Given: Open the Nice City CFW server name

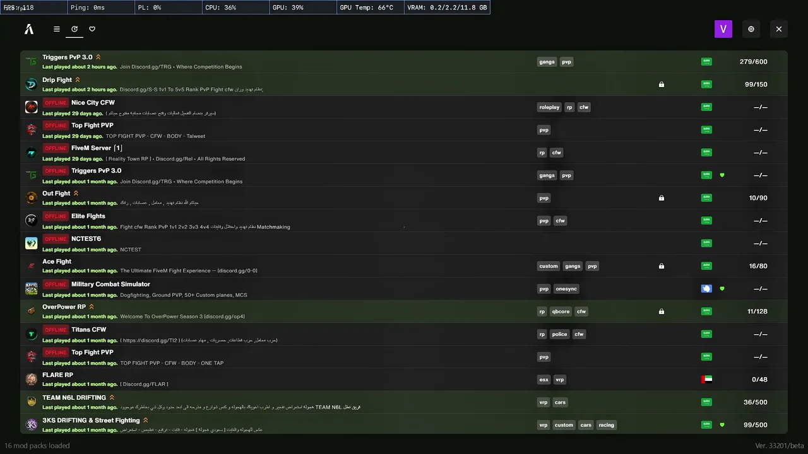Looking at the screenshot, I should click(93, 103).
